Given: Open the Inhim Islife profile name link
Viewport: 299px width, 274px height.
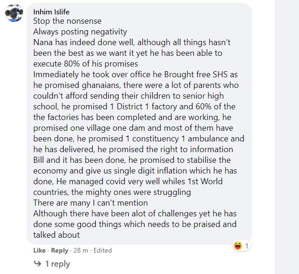Looking at the screenshot, I should pos(52,12).
